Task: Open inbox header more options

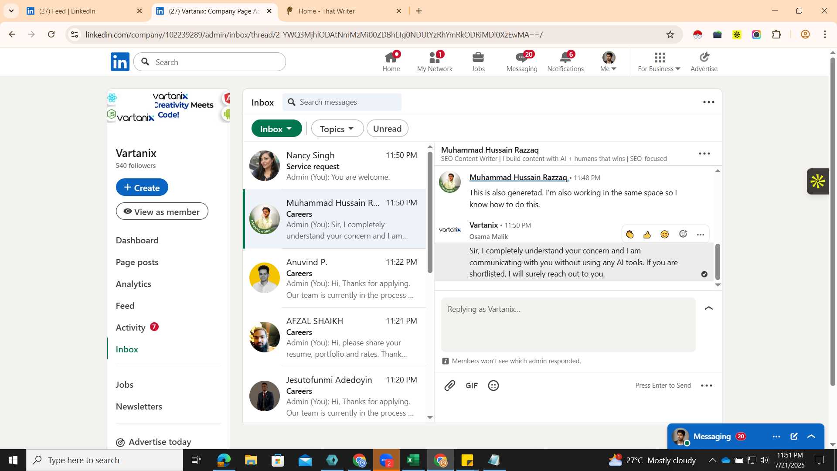Action: (709, 102)
